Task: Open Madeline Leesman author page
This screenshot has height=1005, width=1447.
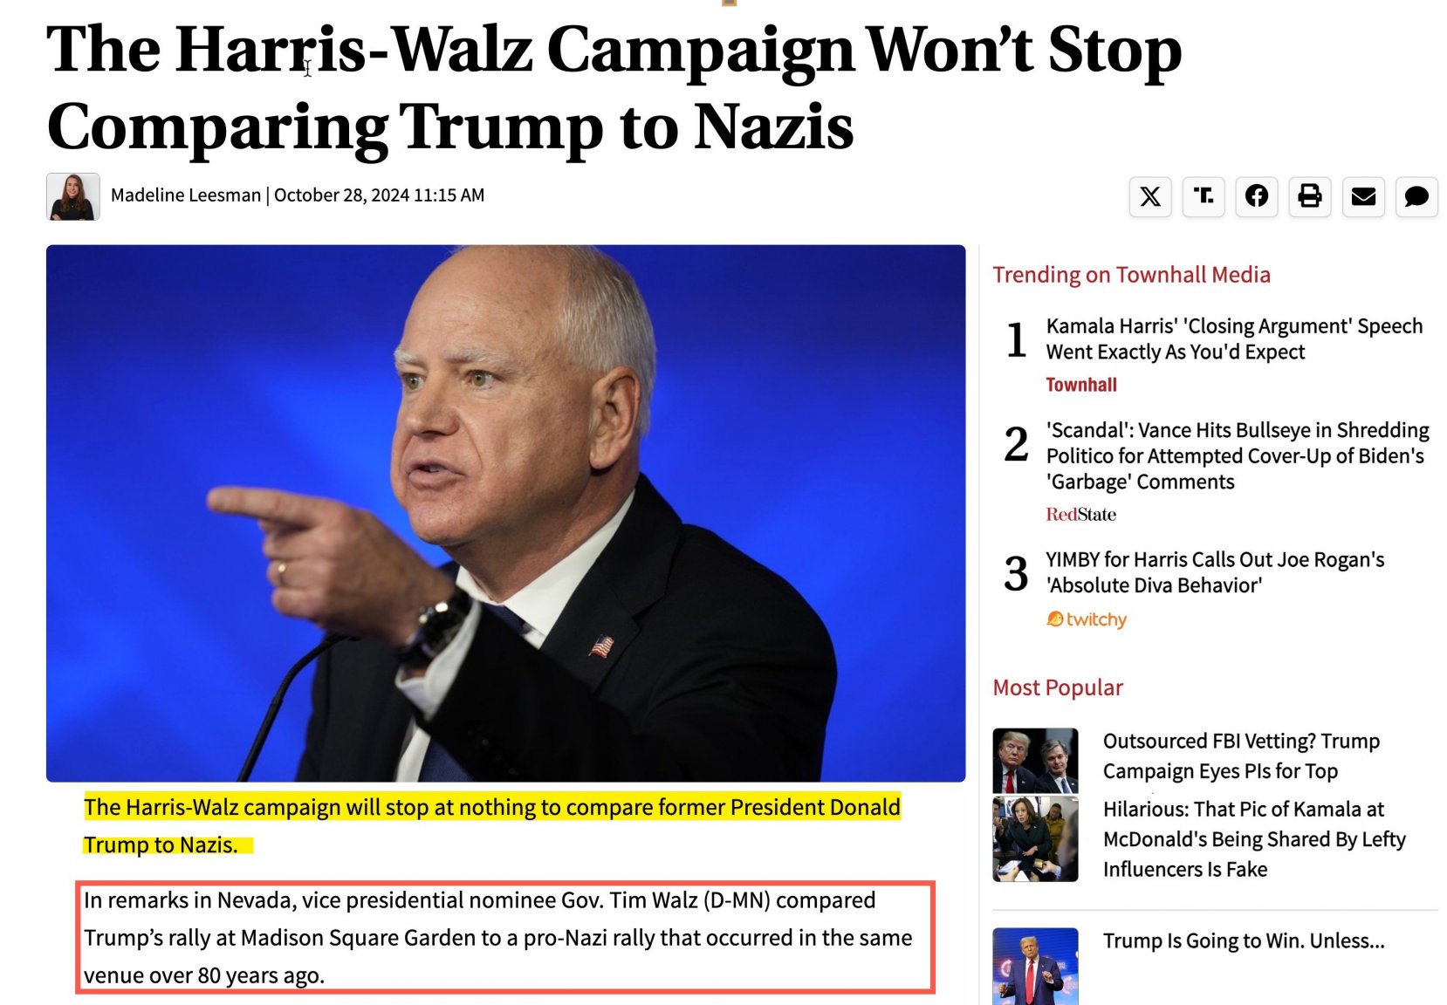Action: point(186,195)
